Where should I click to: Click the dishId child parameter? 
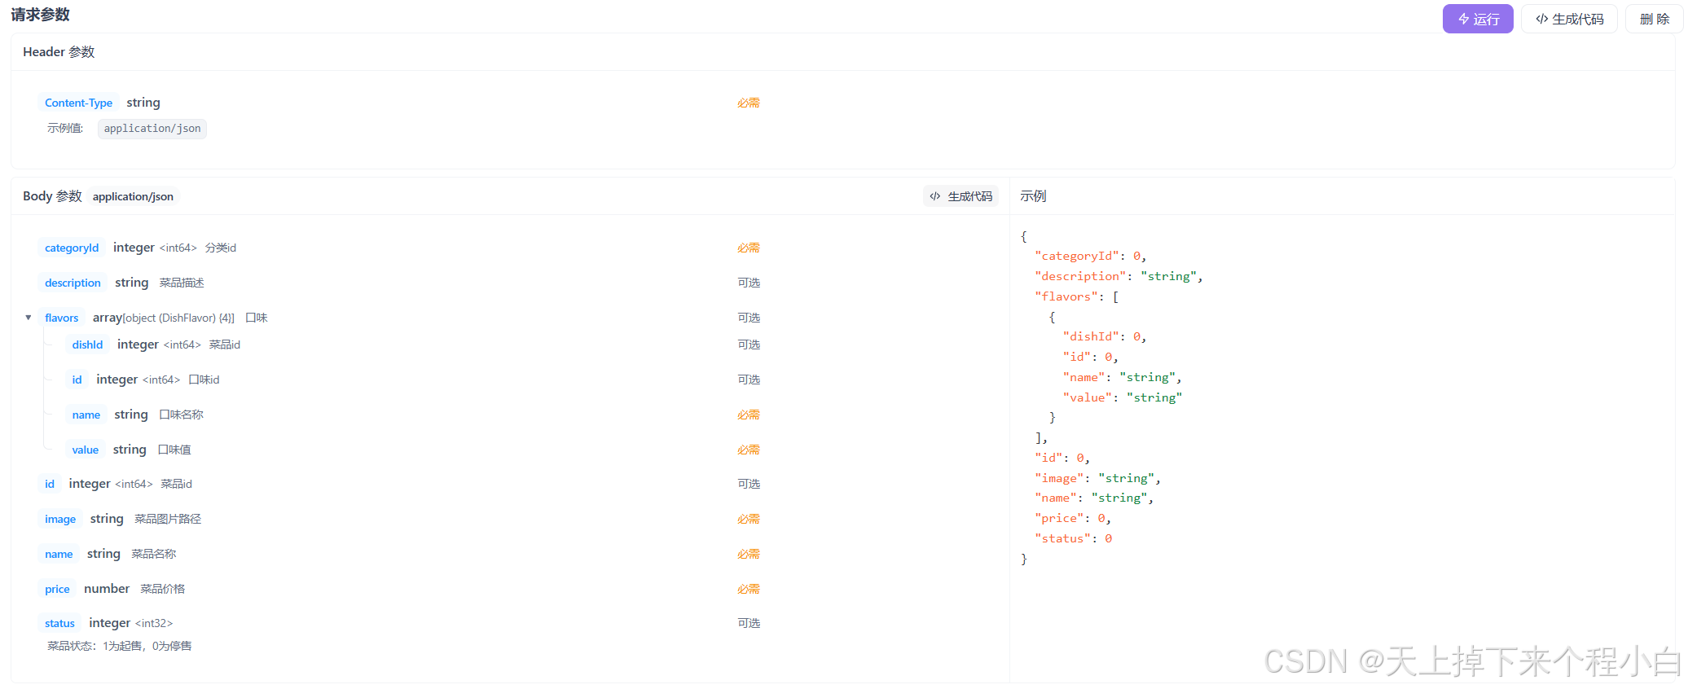point(87,344)
